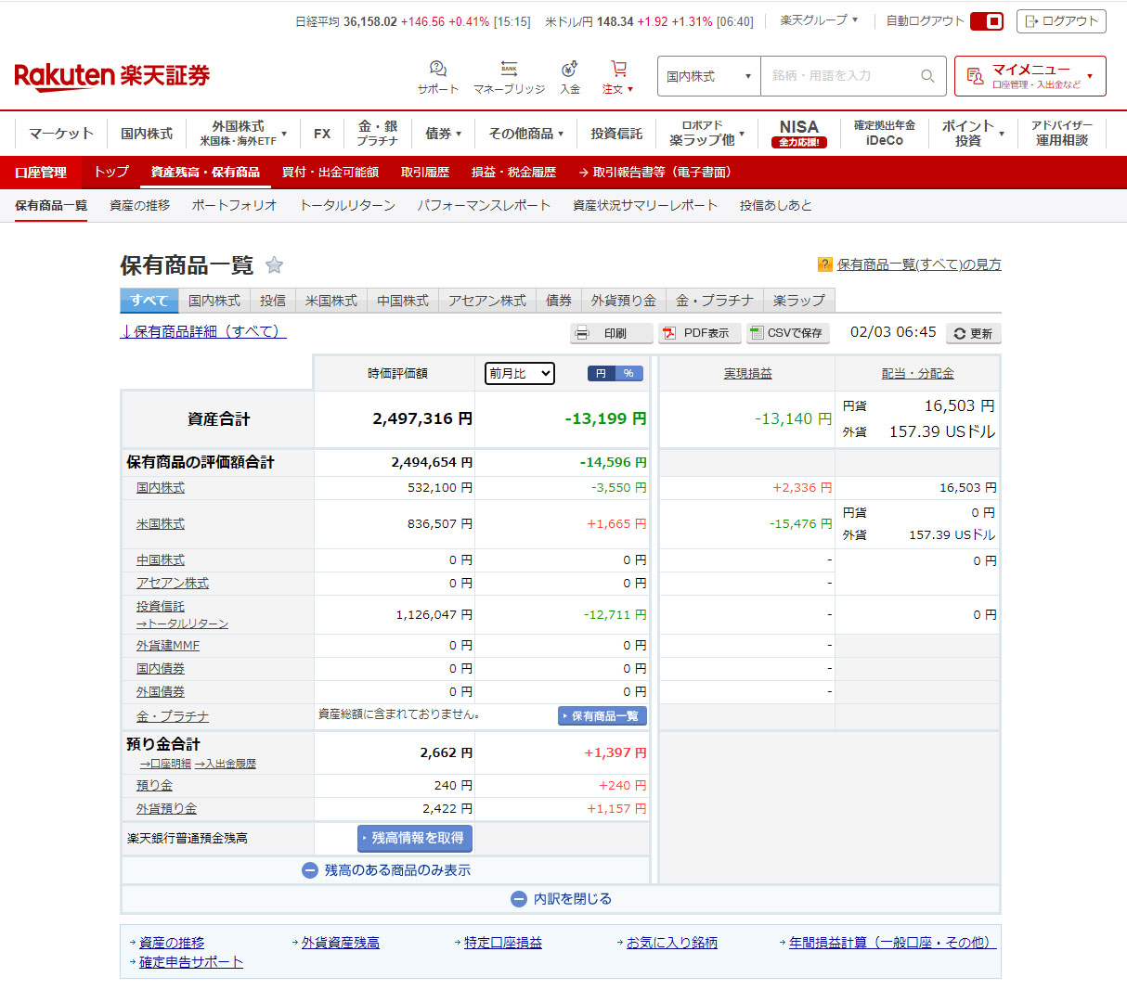Open the order cart (注文) icon
The height and width of the screenshot is (990, 1127).
coord(618,70)
